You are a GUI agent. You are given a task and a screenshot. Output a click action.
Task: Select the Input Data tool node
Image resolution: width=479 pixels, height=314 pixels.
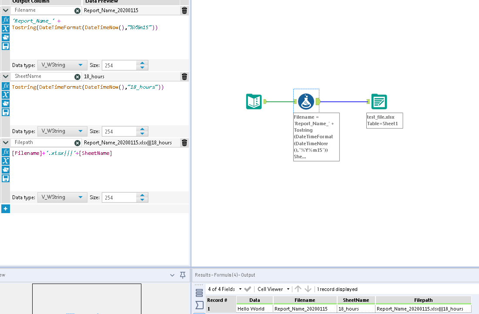click(254, 102)
